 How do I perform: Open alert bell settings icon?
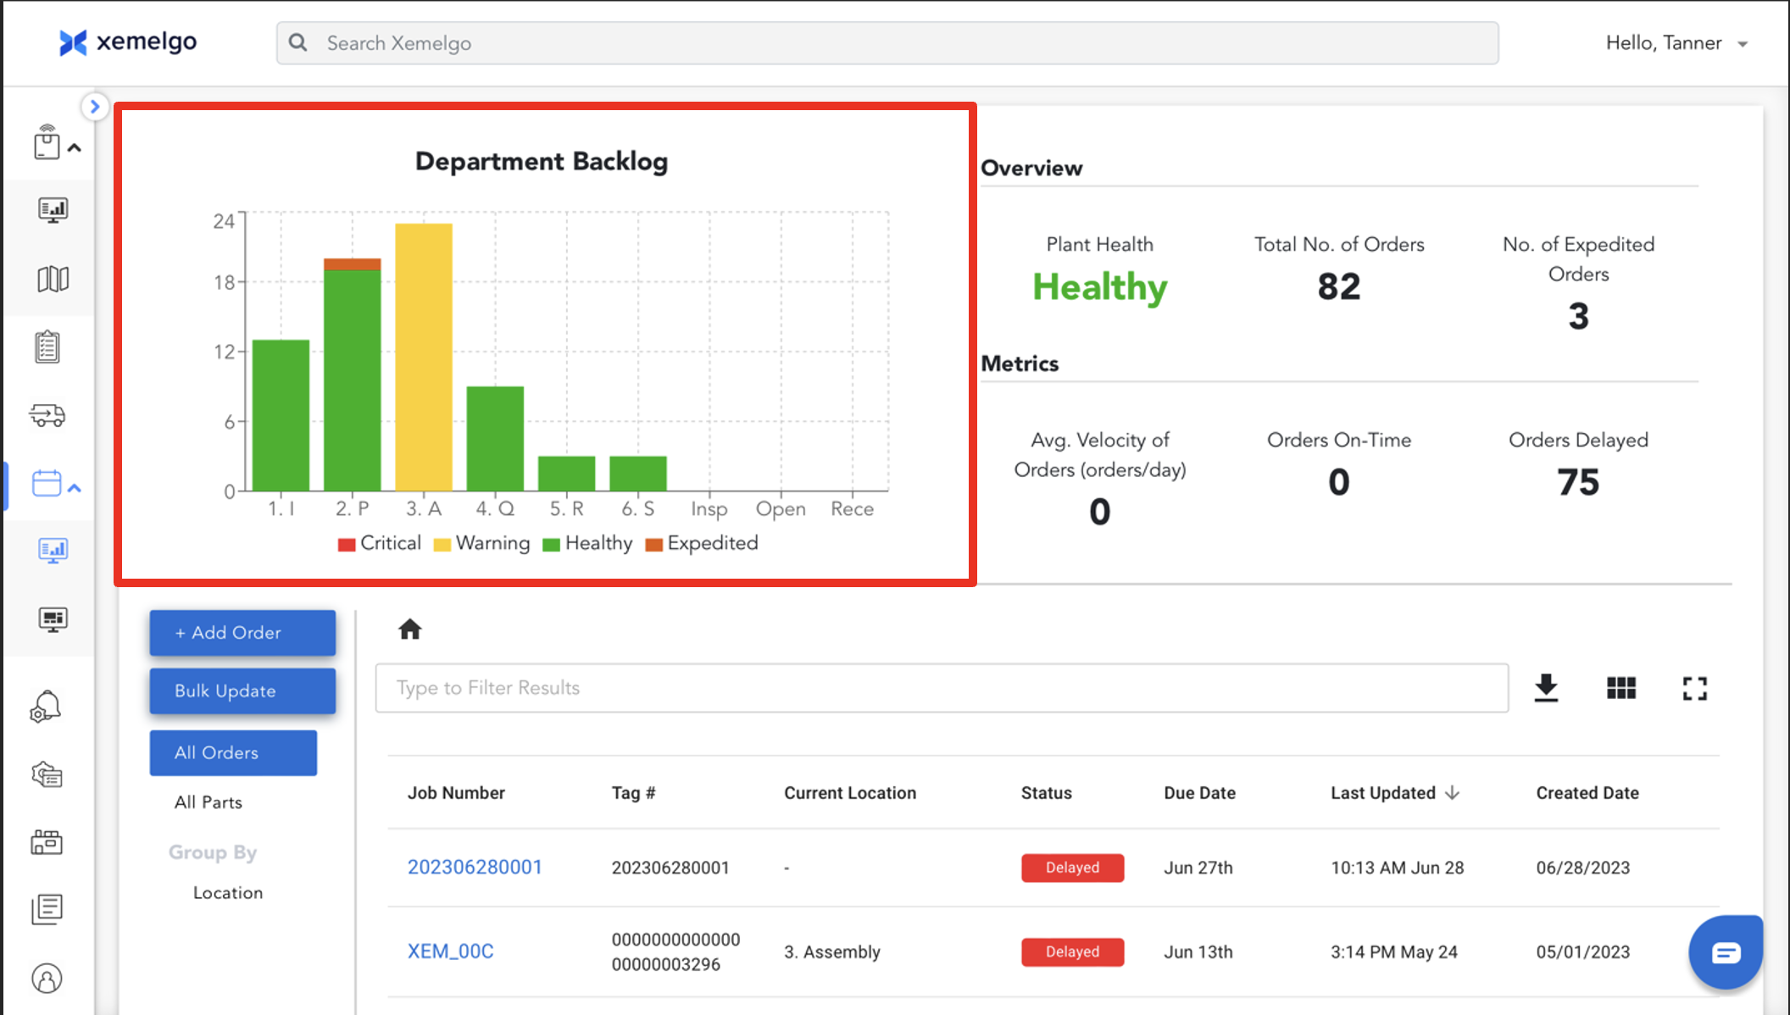(47, 706)
